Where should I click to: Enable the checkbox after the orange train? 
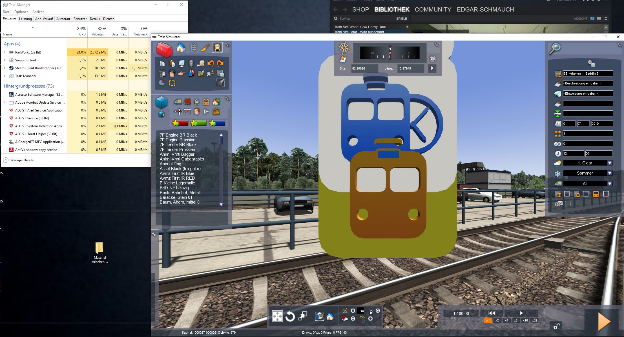point(606,194)
